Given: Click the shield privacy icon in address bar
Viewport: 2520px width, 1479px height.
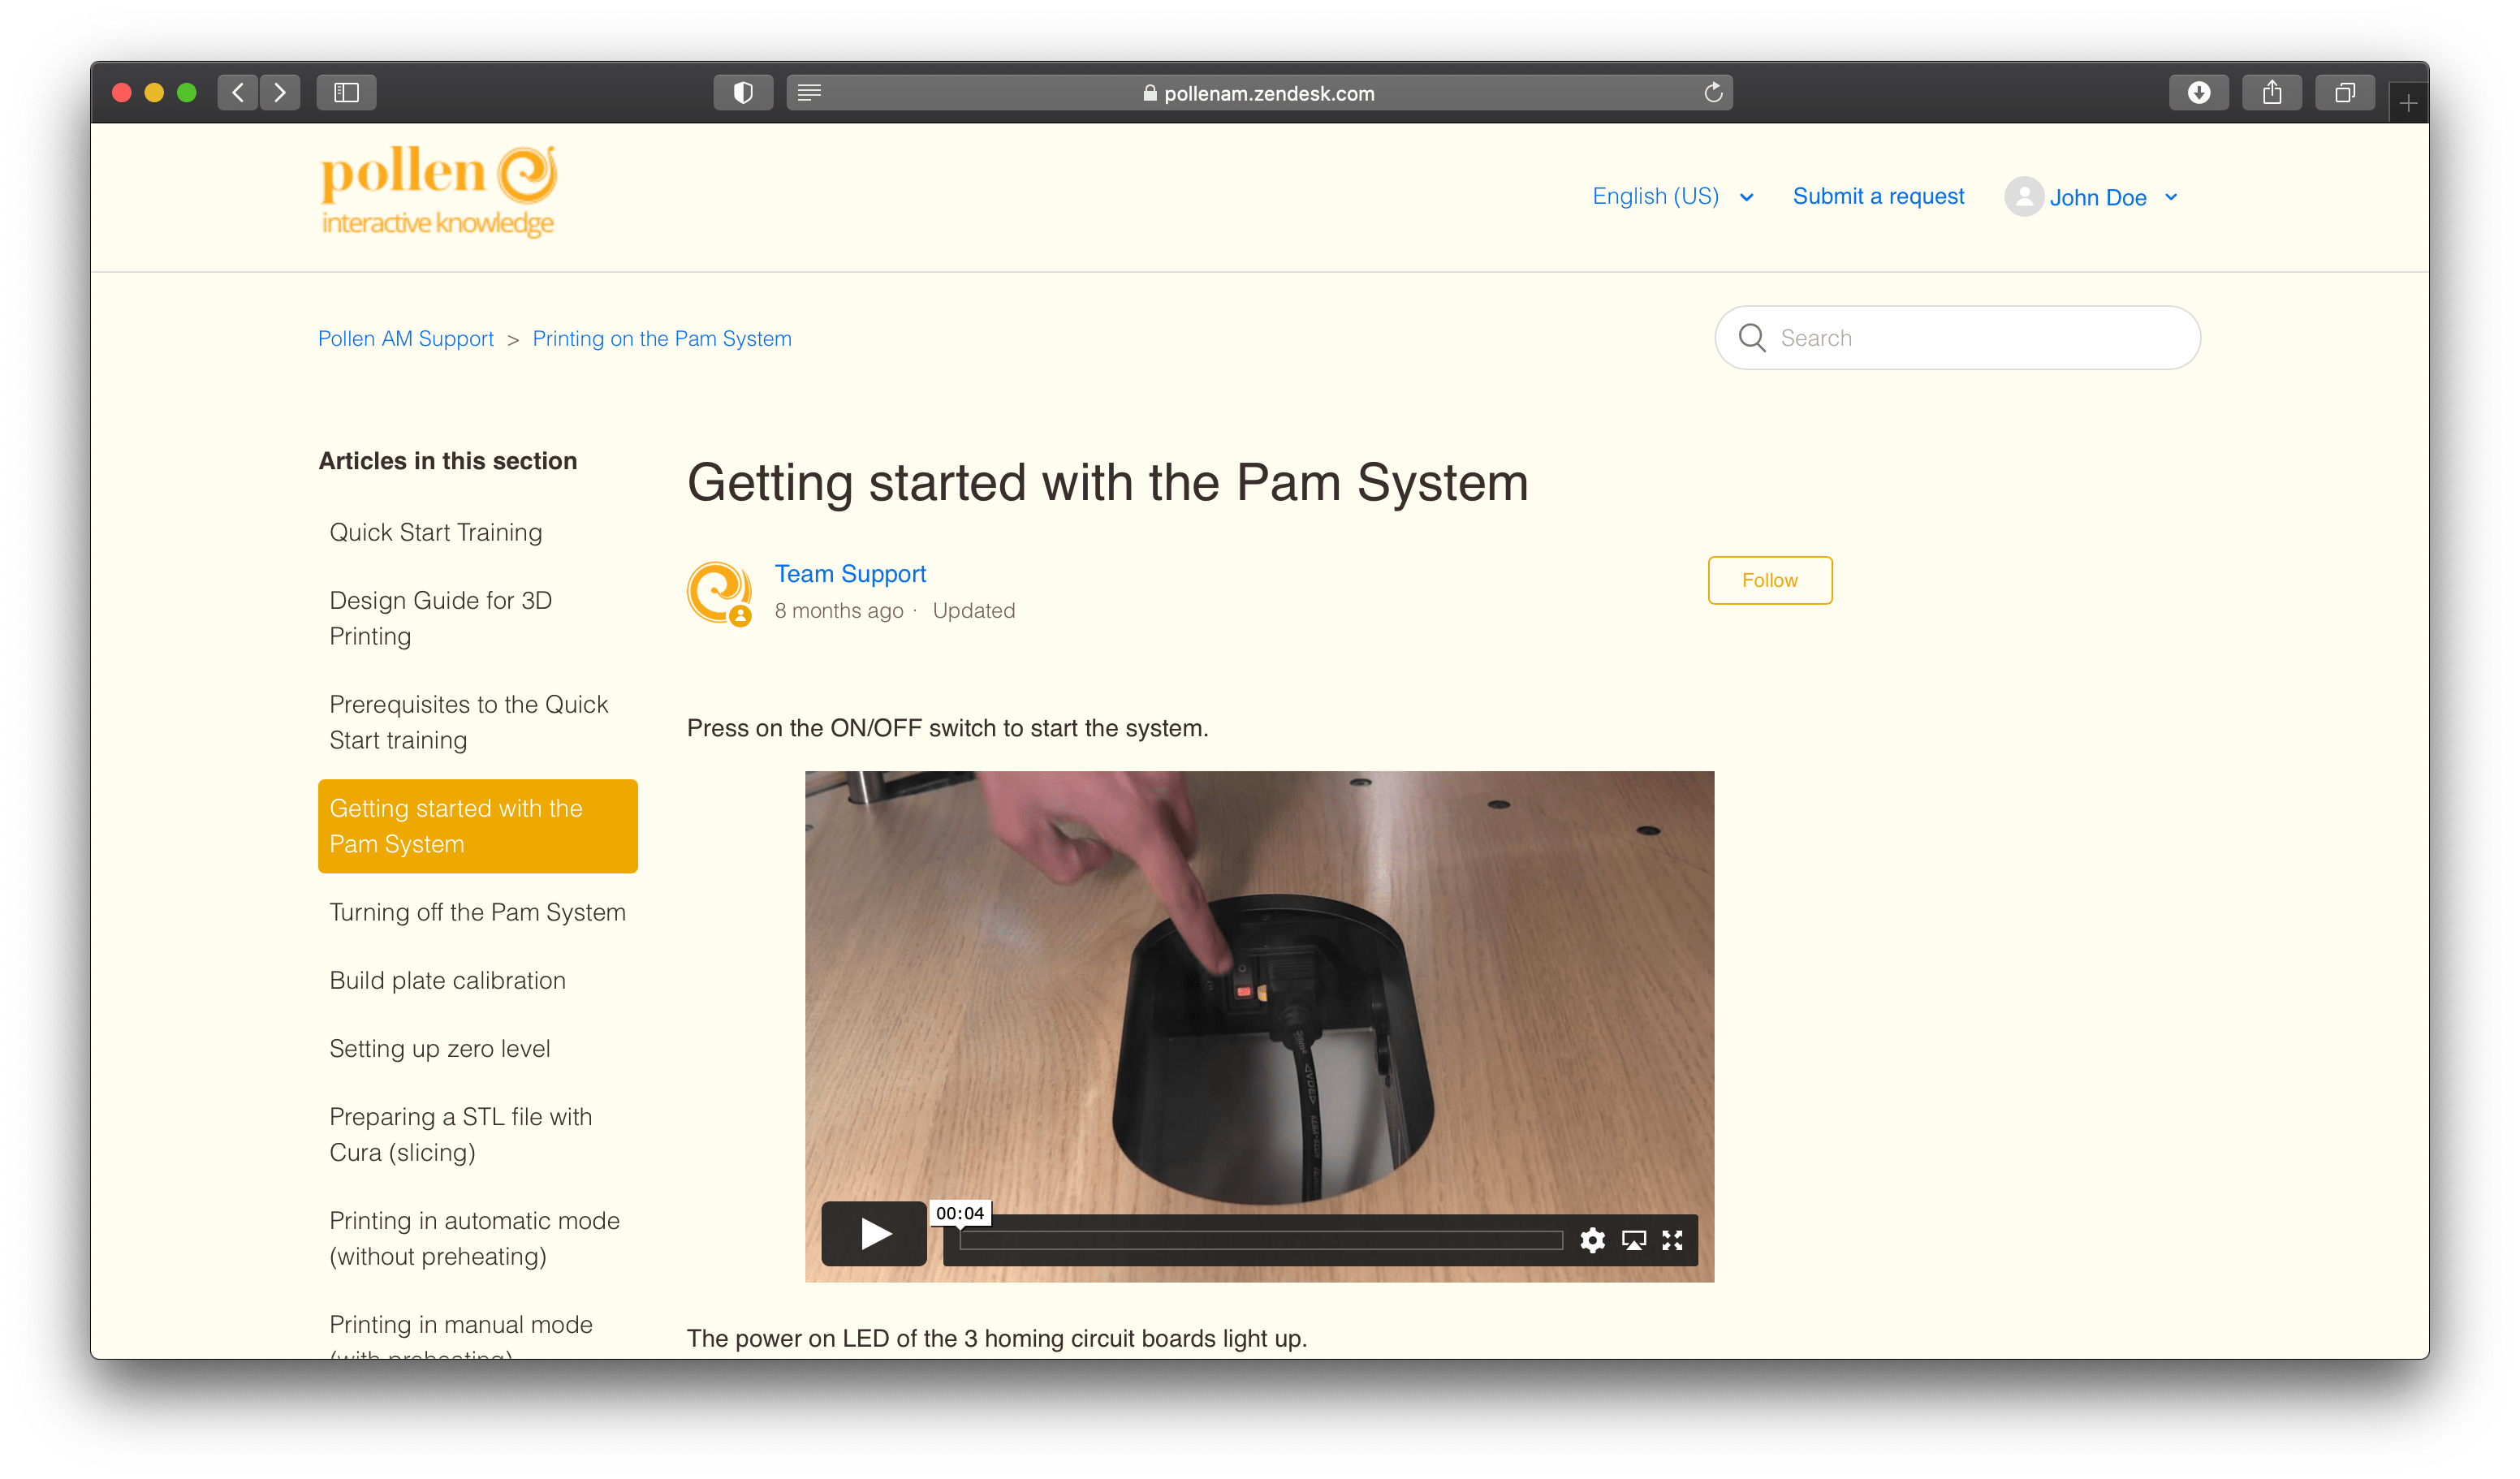Looking at the screenshot, I should click(x=741, y=92).
